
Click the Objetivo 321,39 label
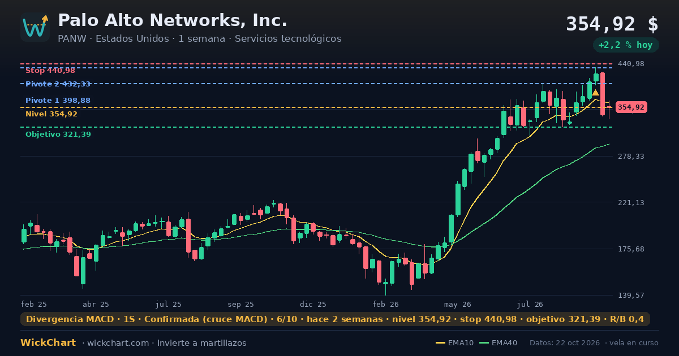point(58,134)
